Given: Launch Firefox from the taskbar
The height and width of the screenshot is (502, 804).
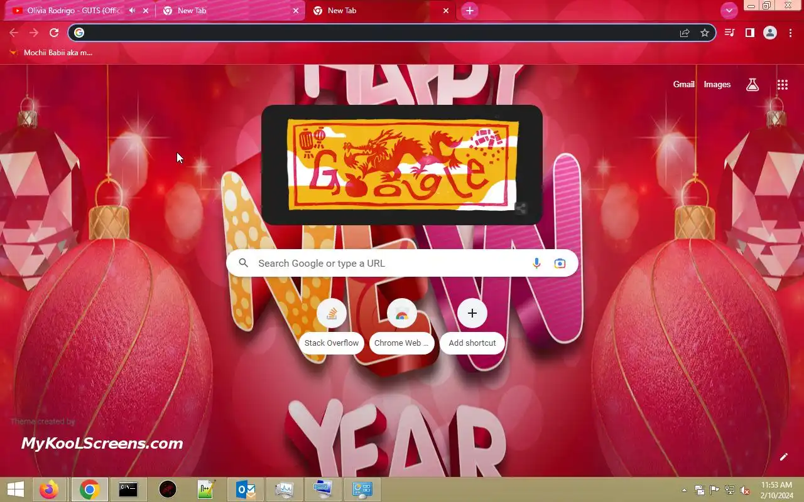Looking at the screenshot, I should pyautogui.click(x=48, y=489).
